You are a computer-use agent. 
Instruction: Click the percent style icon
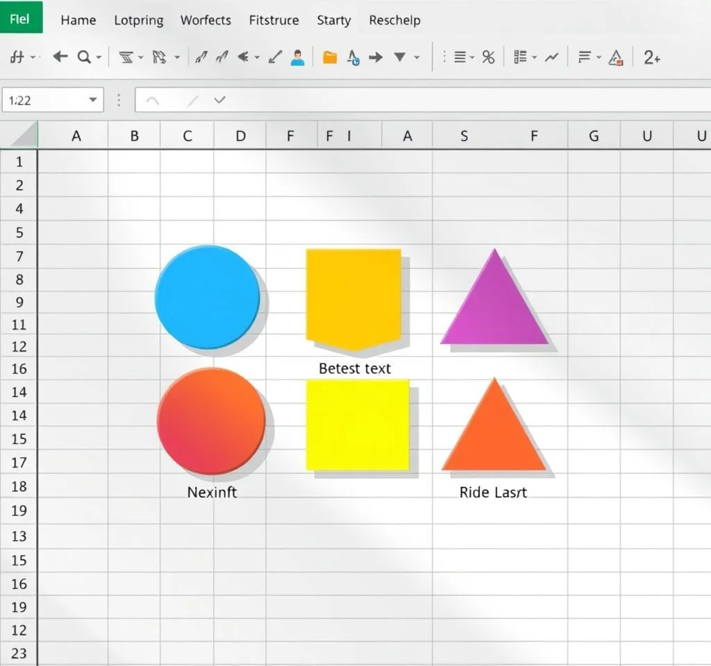(x=488, y=58)
